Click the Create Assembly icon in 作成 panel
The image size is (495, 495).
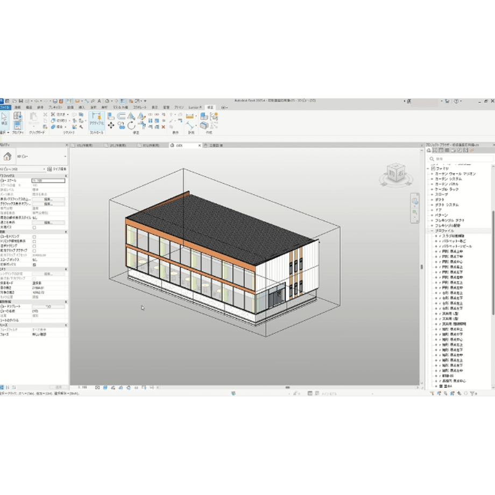tap(203, 117)
